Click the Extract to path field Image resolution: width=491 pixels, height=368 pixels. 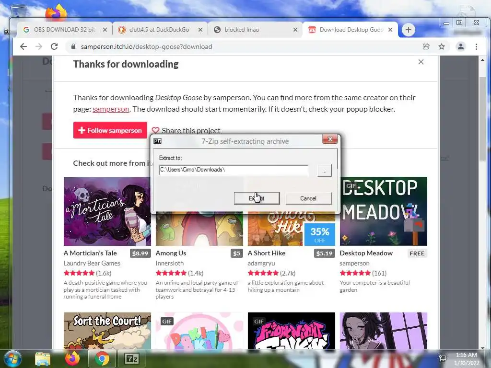click(x=234, y=170)
